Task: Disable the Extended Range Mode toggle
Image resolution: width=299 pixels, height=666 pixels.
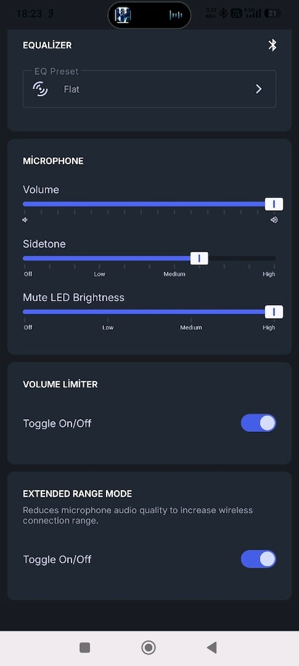Action: tap(258, 559)
